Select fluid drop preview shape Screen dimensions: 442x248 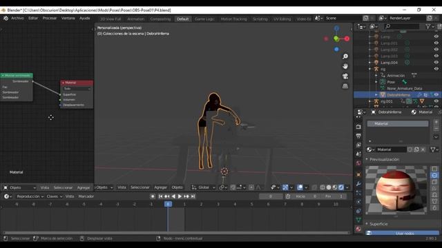[434, 208]
